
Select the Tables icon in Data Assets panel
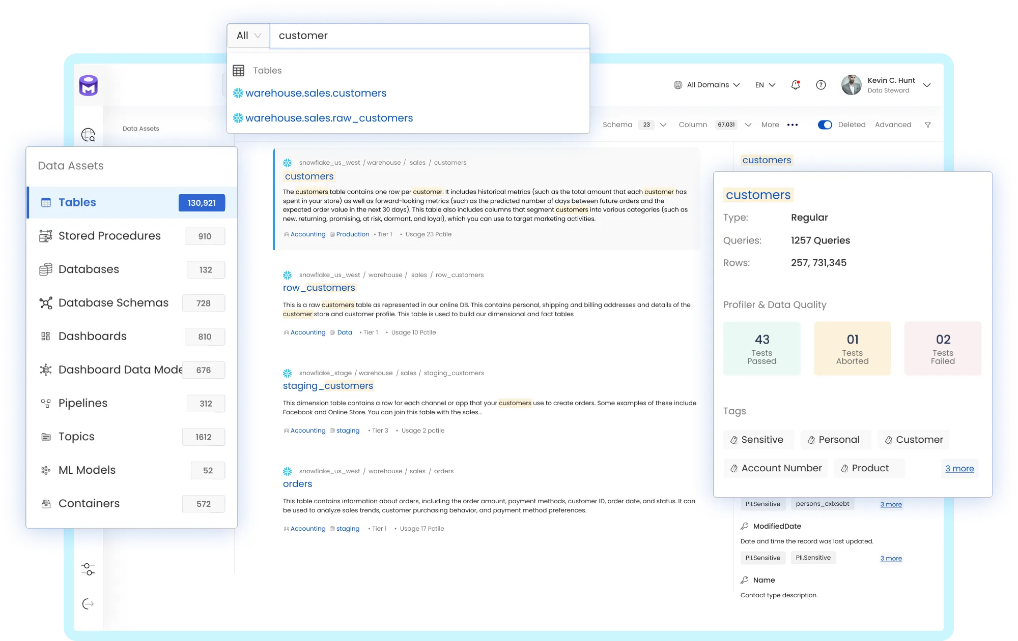coord(46,202)
